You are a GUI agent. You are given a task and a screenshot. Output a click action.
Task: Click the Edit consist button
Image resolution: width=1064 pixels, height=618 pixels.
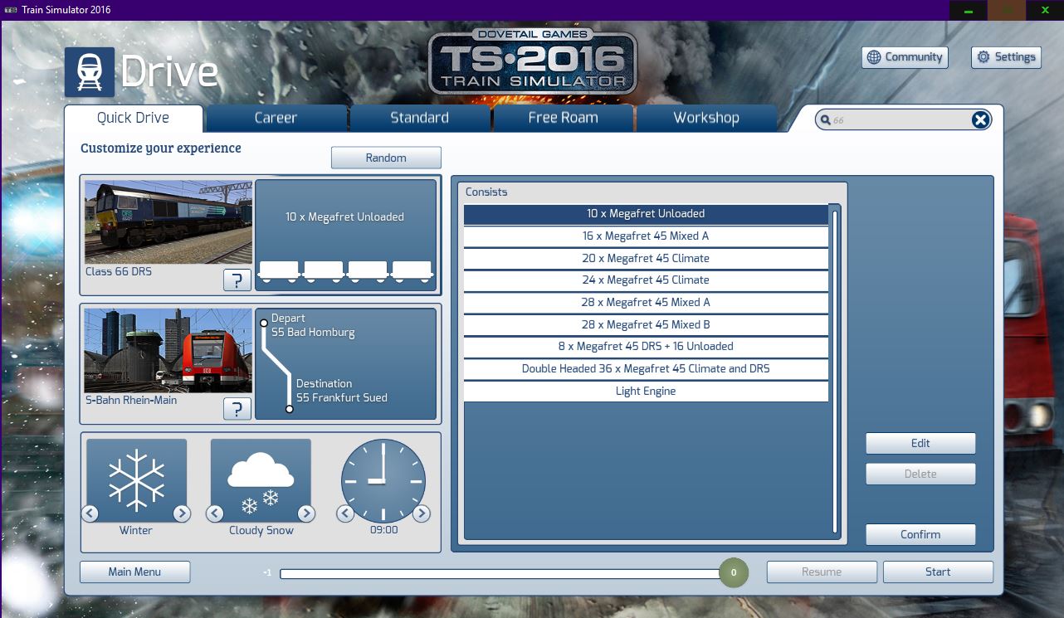click(x=920, y=444)
